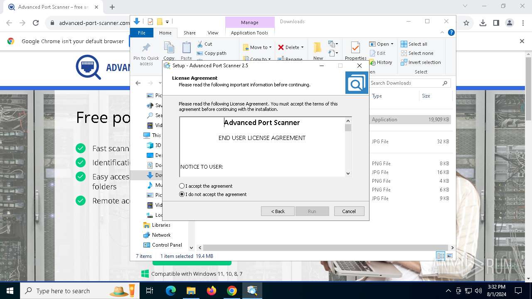
Task: Click Copy path in ribbon
Action: pos(212,53)
